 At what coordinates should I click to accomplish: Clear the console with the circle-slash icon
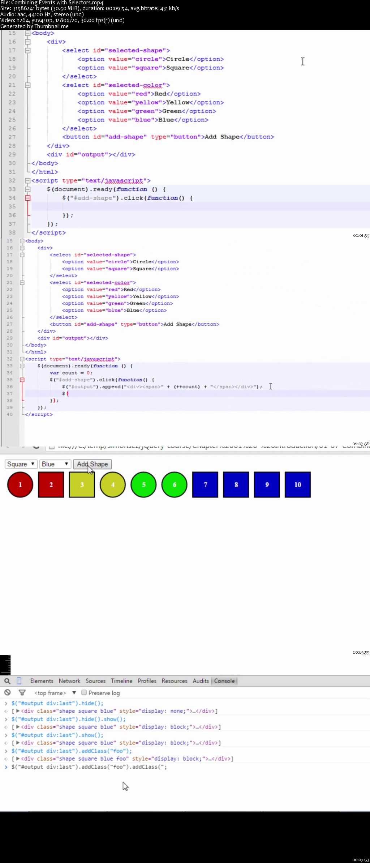(7, 693)
